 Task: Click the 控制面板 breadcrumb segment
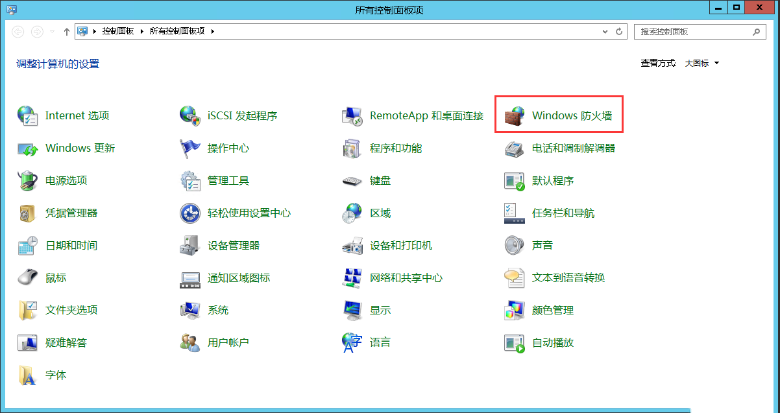coord(117,31)
